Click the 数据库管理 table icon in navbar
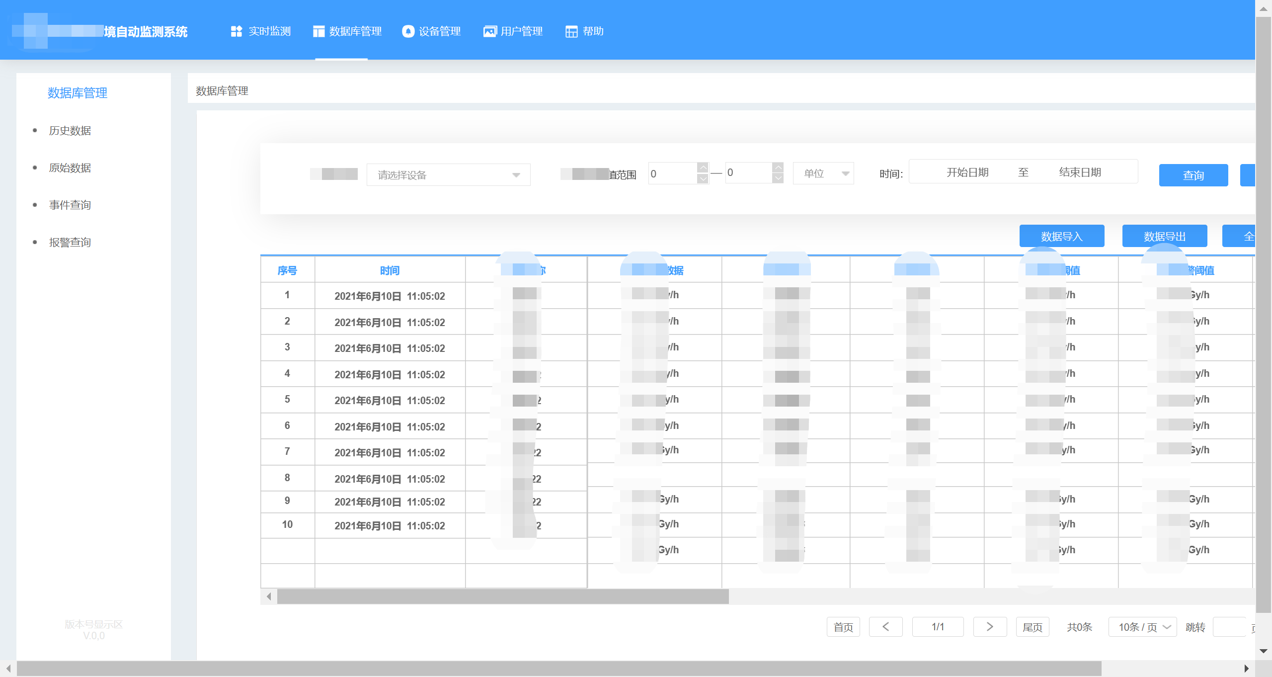1272x677 pixels. [x=318, y=31]
